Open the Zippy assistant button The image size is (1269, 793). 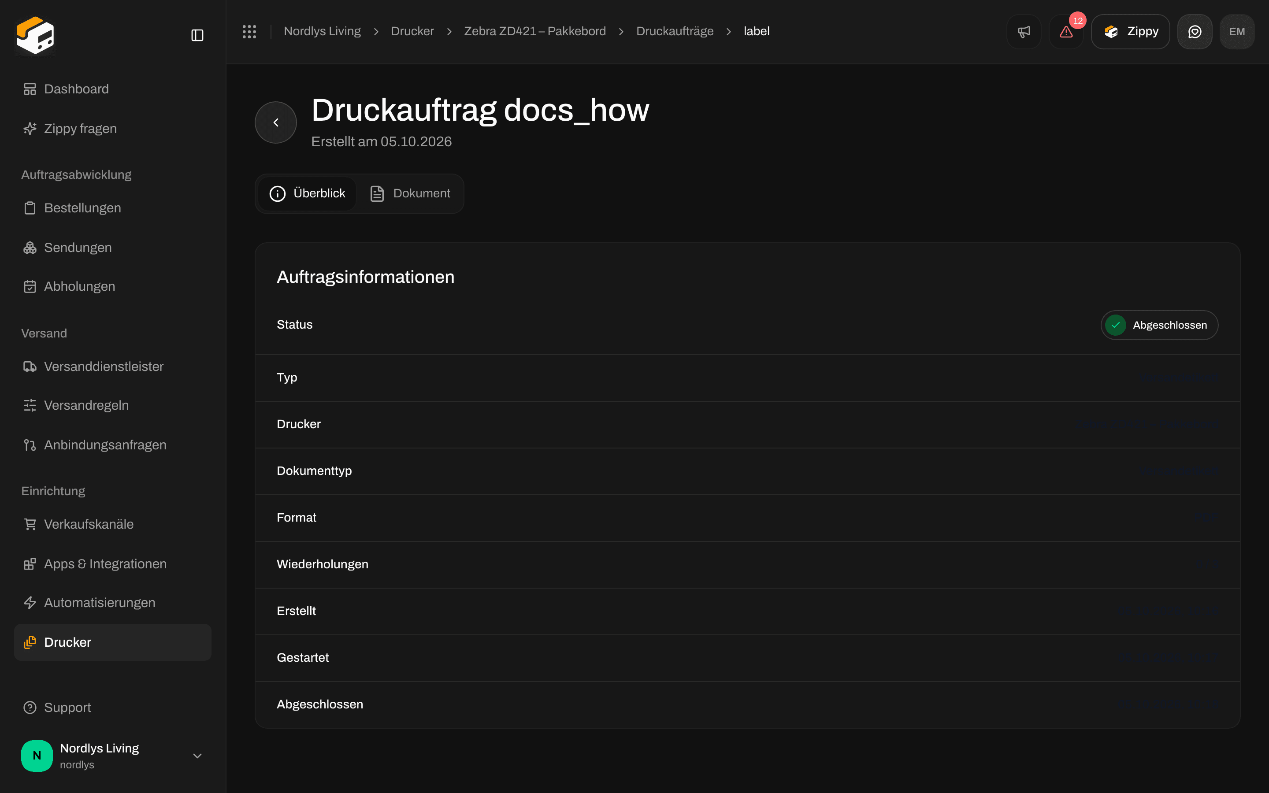pos(1130,31)
